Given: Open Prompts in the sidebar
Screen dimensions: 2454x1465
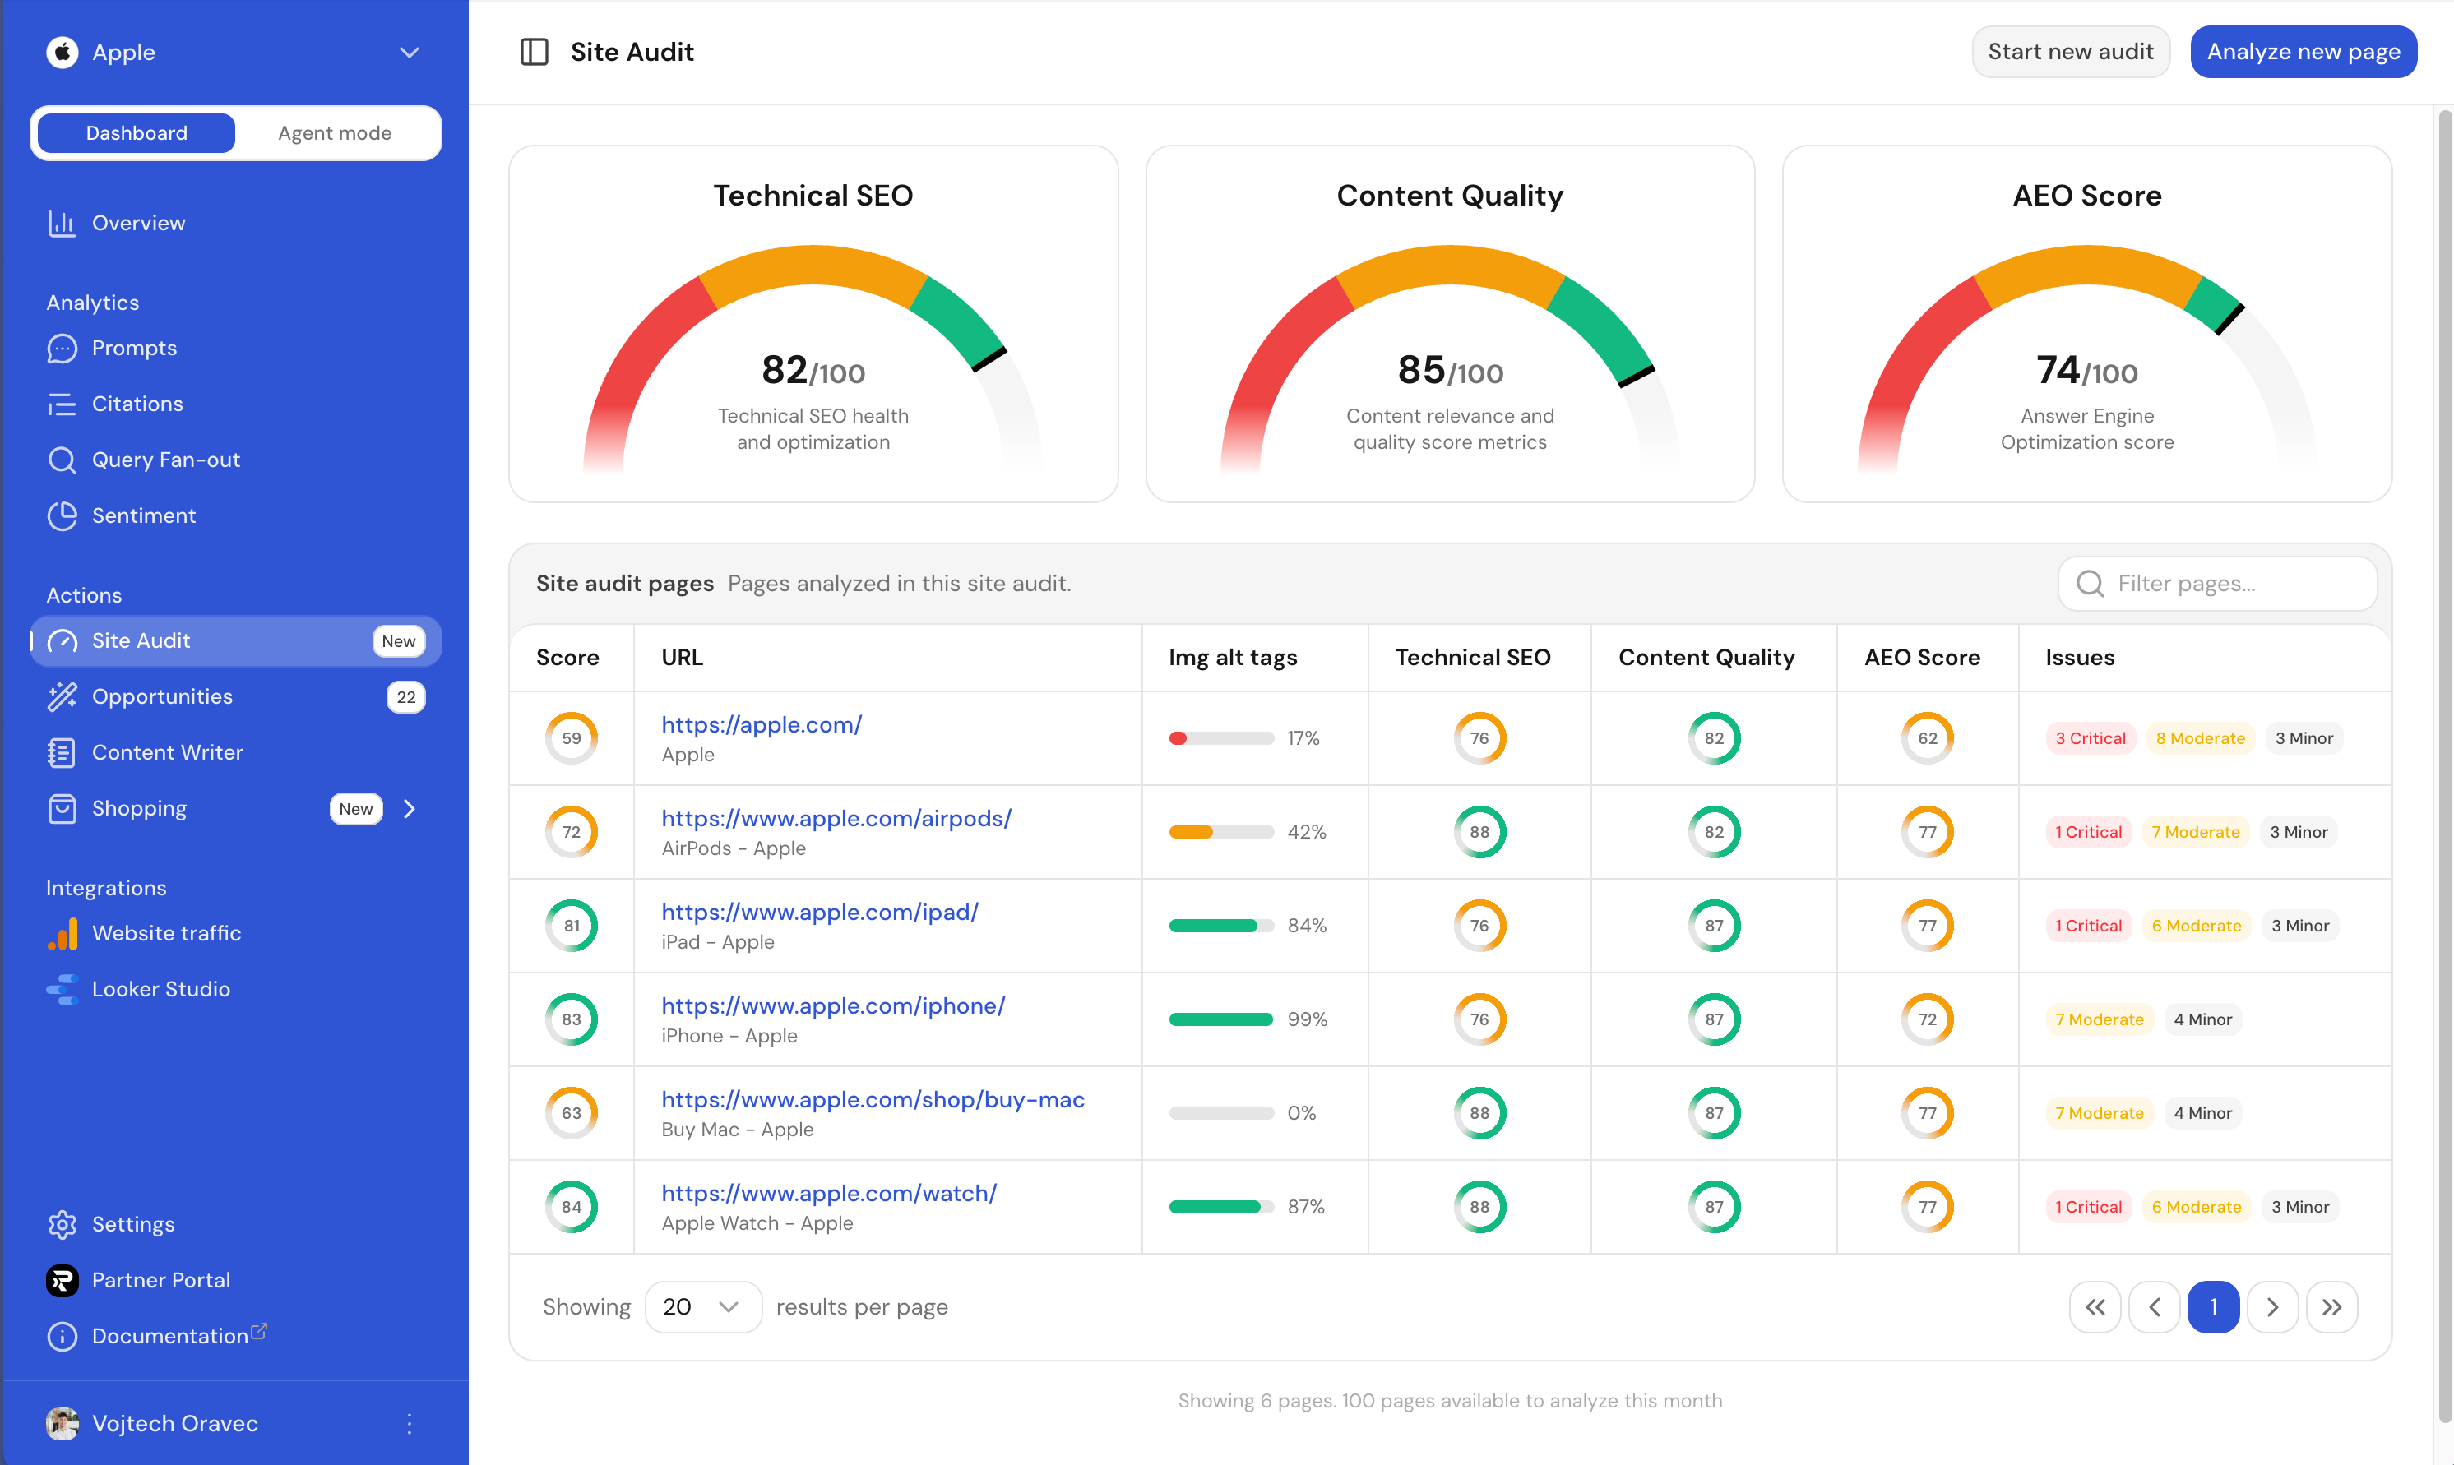Looking at the screenshot, I should [235, 349].
